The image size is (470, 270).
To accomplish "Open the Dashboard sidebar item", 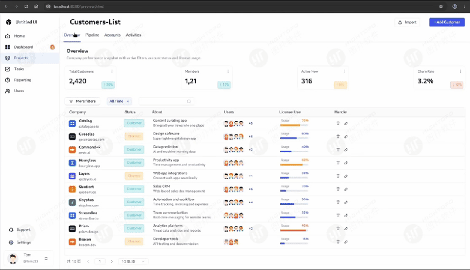I will (23, 47).
